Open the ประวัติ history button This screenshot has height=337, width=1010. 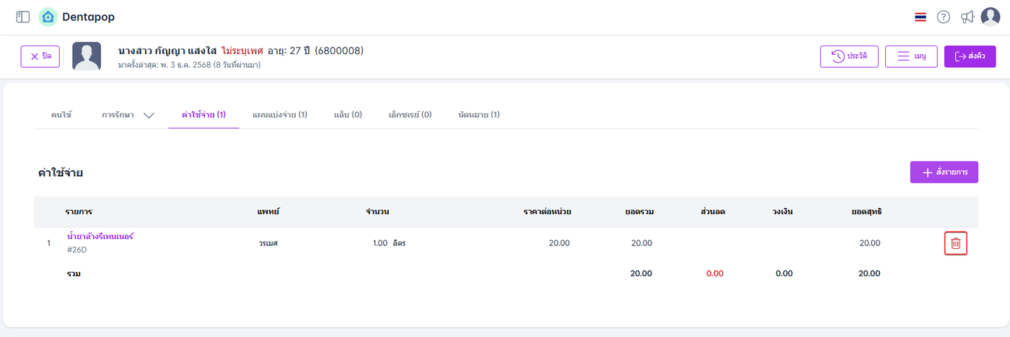tap(849, 56)
